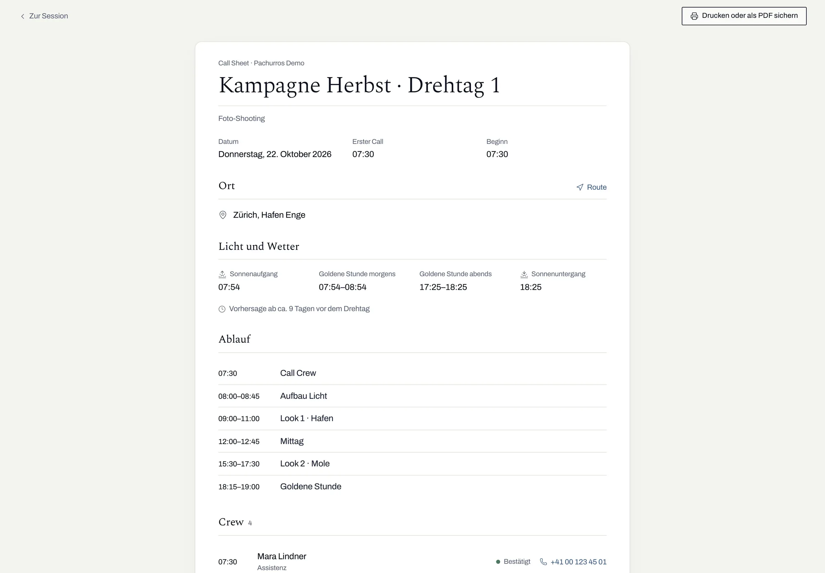
Task: Click Drucken oder als PDF sichern text
Action: click(x=750, y=15)
